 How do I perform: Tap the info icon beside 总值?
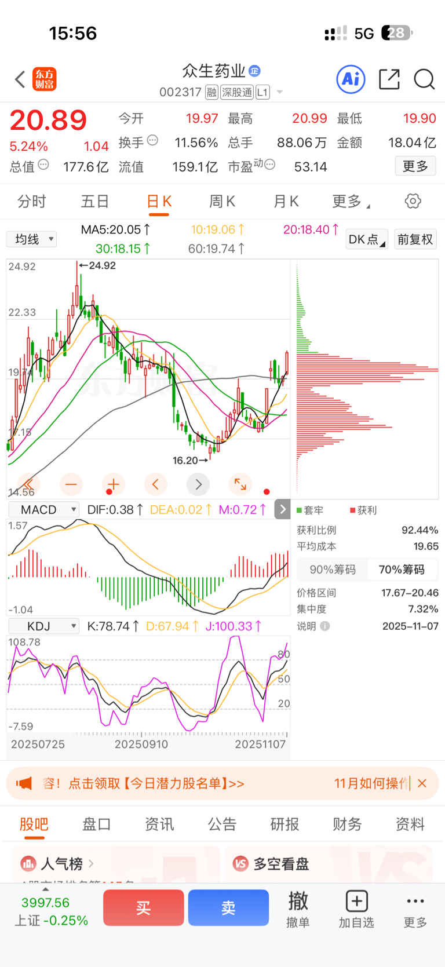(43, 165)
